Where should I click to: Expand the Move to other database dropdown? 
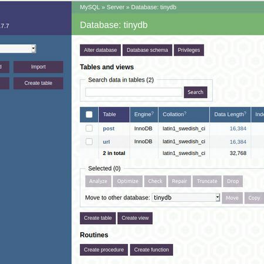coord(186,198)
